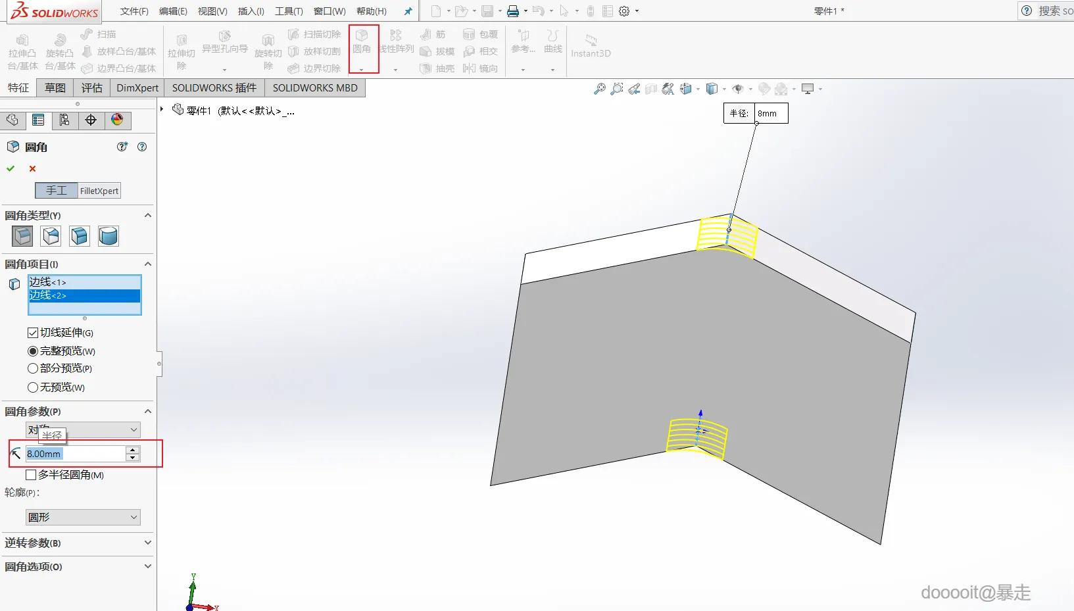Click the New document icon
Screen dimensions: 1074x611
click(436, 11)
